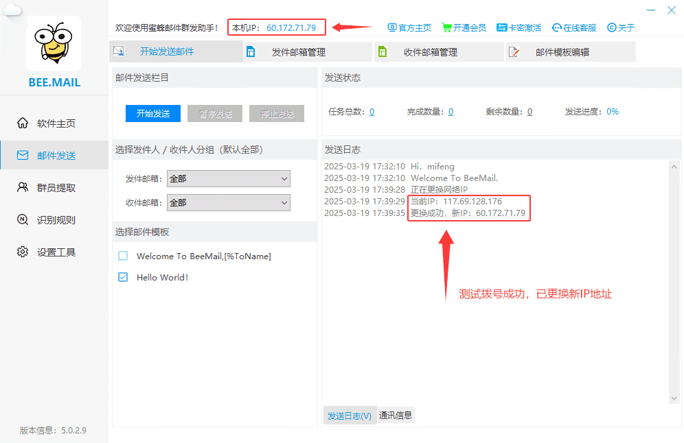This screenshot has width=684, height=443.
Task: Click the log scrollbar down arrow
Action: coord(674,398)
